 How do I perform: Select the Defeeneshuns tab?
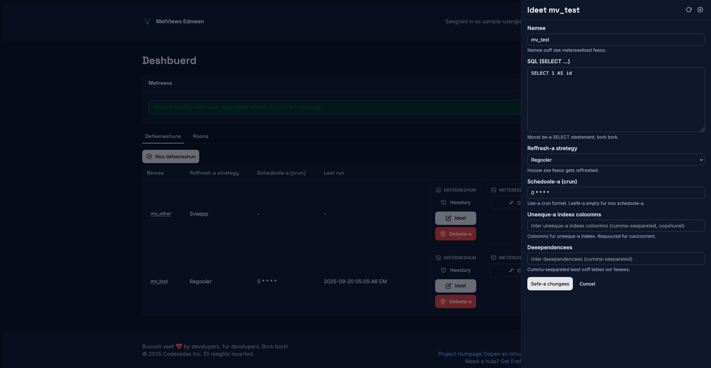pos(163,136)
